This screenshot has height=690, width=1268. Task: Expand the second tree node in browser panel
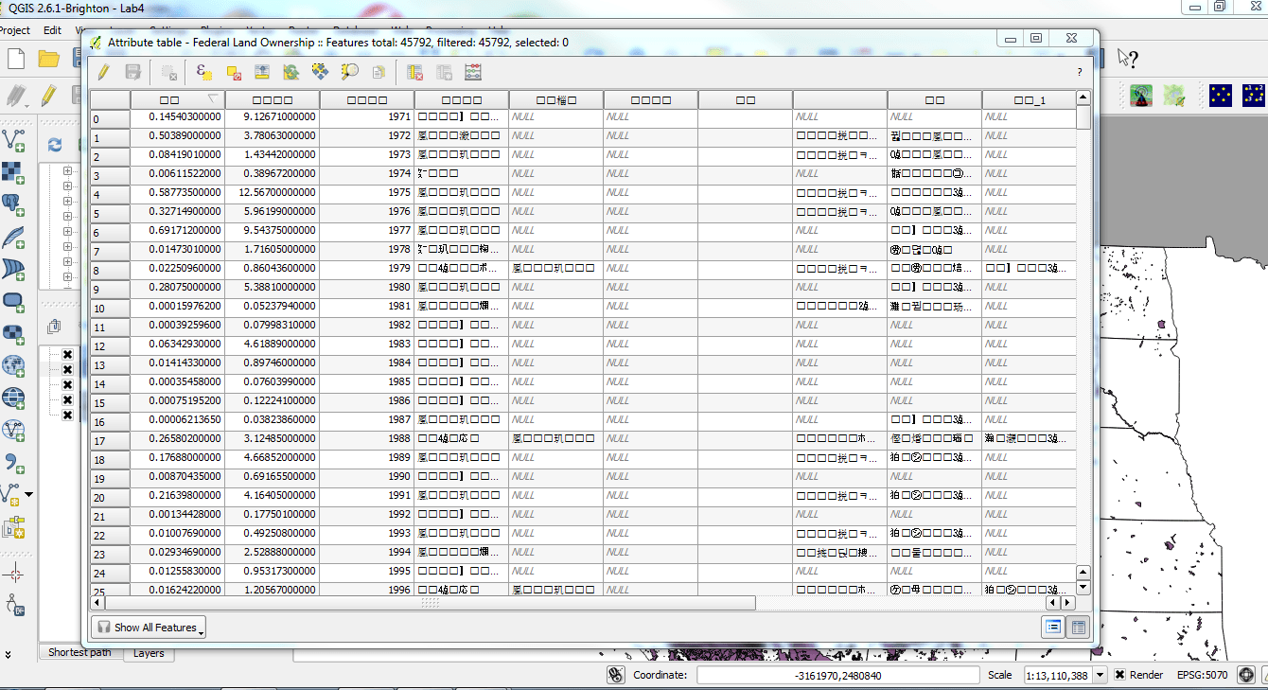[67, 186]
